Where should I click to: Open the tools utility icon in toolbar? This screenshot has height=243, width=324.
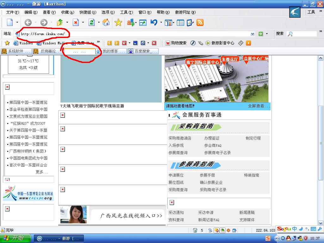[x=168, y=22]
